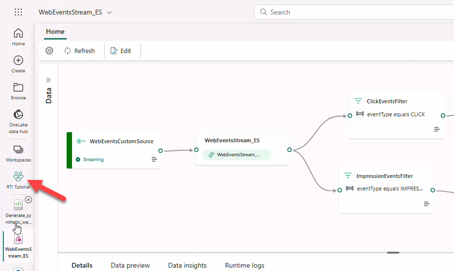The width and height of the screenshot is (454, 271).
Task: Click the Create plus icon
Action: (x=18, y=64)
